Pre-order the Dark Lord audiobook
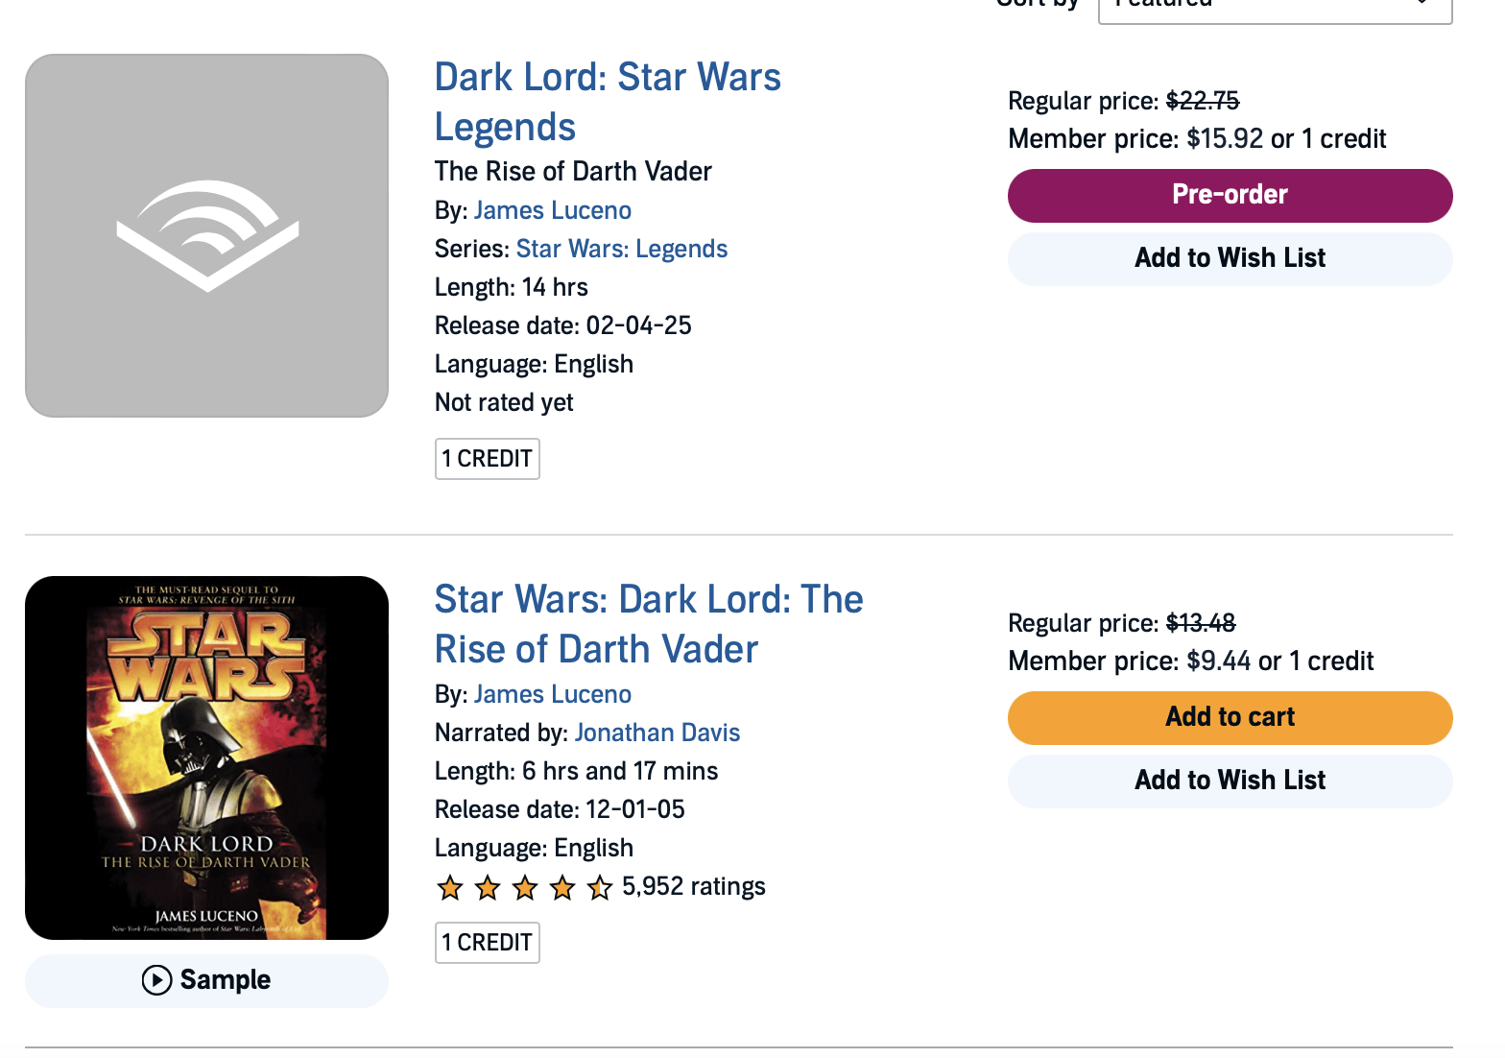The width and height of the screenshot is (1505, 1058). point(1229,195)
